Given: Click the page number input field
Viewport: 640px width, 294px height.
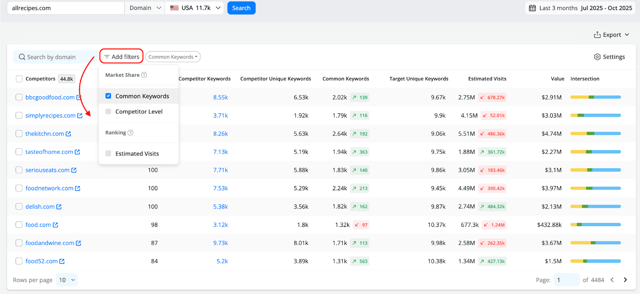Looking at the screenshot, I should click(566, 280).
